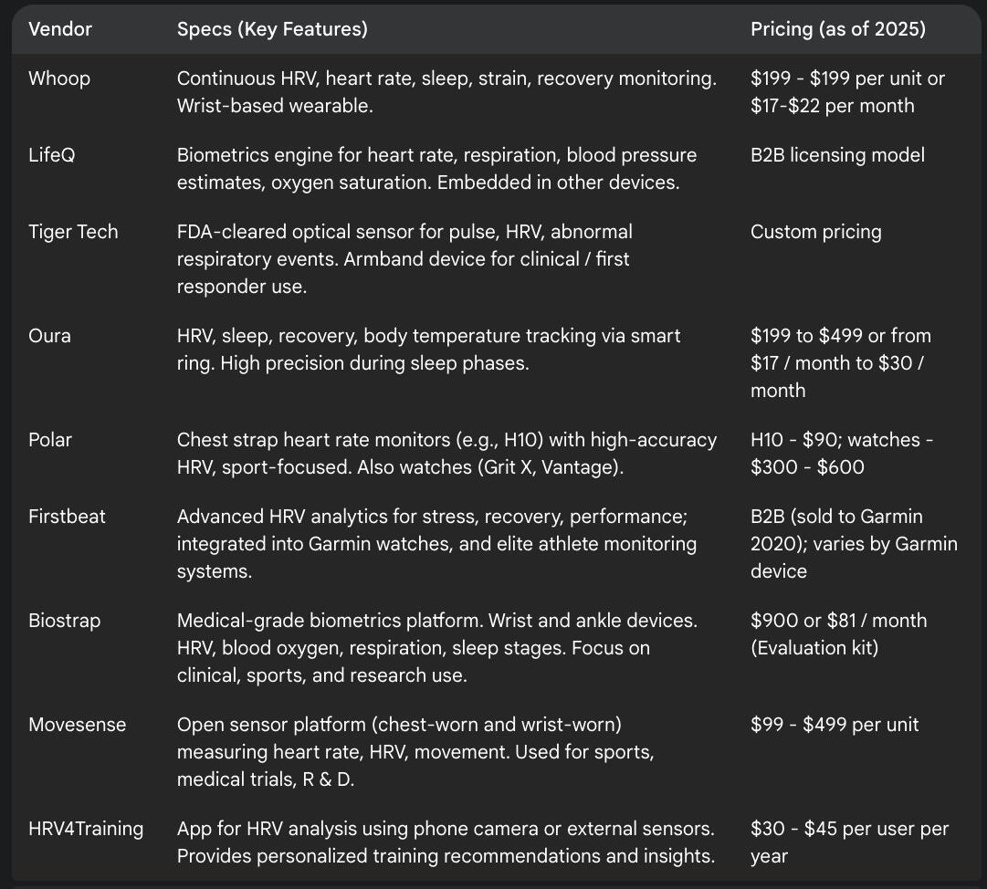Click the Pricing (as of 2025) header
Viewport: 987px width, 889px height.
point(837,29)
